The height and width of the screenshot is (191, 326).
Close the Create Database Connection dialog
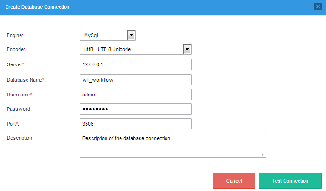point(318,6)
